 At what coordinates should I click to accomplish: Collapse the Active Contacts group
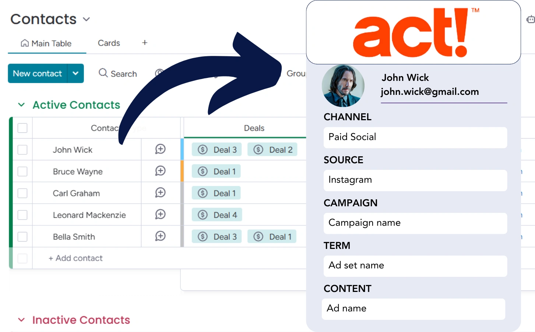coord(21,105)
